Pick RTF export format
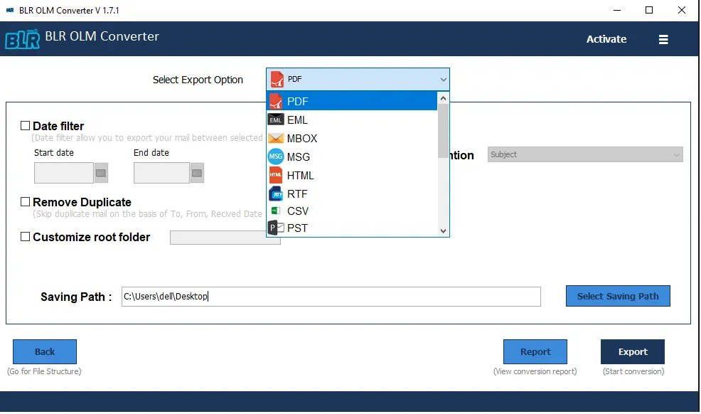Viewport: 701px width, 414px height. click(352, 193)
